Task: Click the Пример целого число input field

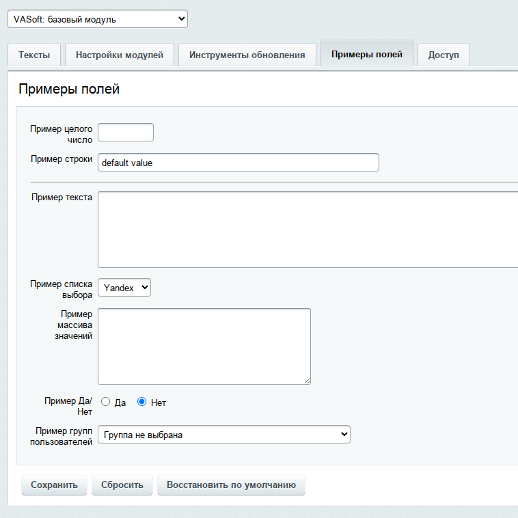Action: 126,132
